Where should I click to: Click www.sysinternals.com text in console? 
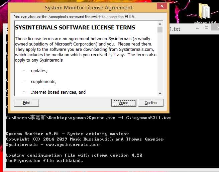coord(73,145)
